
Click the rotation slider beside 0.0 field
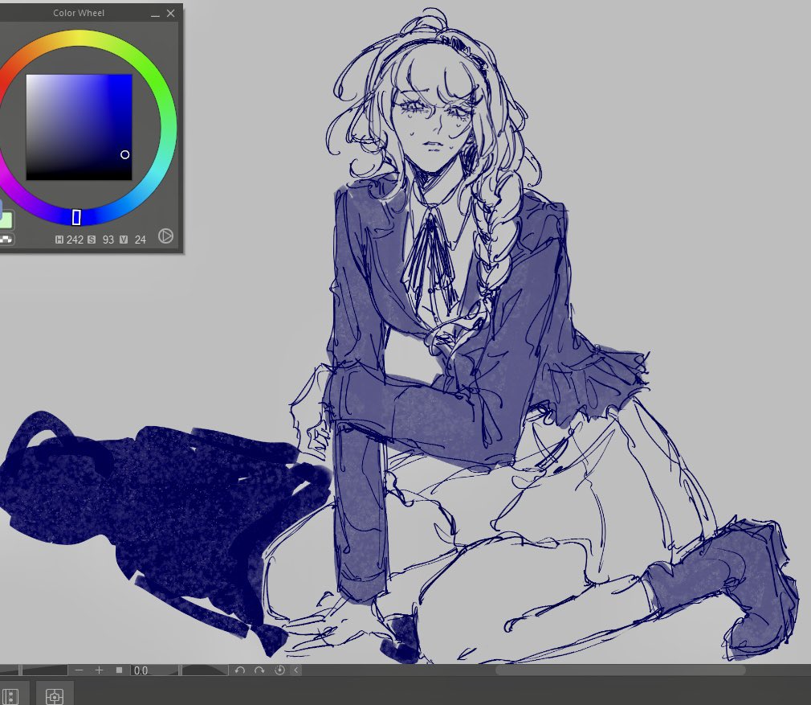click(205, 670)
